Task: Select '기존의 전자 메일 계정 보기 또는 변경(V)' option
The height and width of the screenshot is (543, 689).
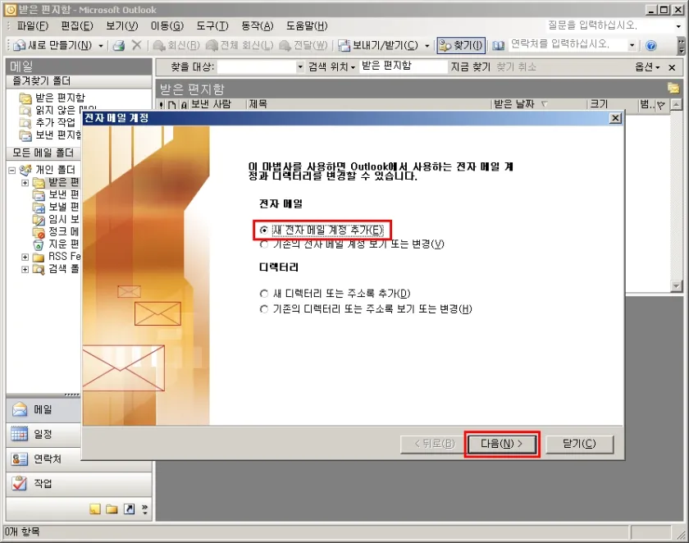Action: [x=264, y=244]
